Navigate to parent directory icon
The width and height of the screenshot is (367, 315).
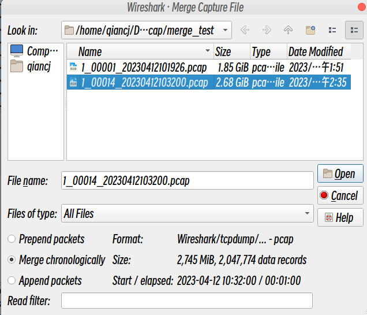pos(288,30)
